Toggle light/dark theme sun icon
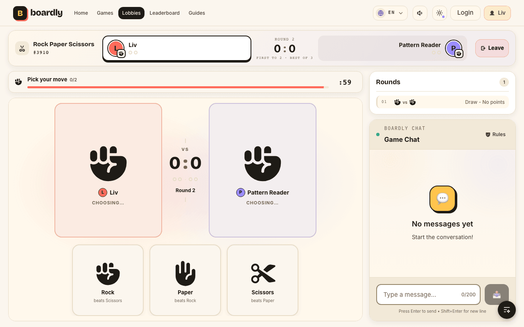The width and height of the screenshot is (524, 327). point(439,13)
